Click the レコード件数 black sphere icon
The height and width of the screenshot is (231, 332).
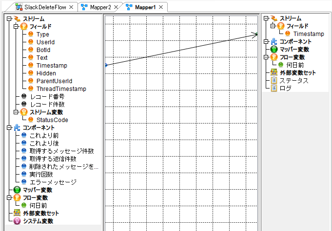click(24, 104)
